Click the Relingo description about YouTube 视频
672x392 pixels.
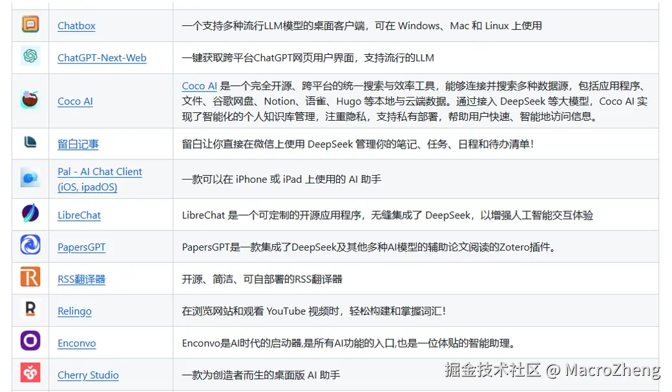pos(314,311)
